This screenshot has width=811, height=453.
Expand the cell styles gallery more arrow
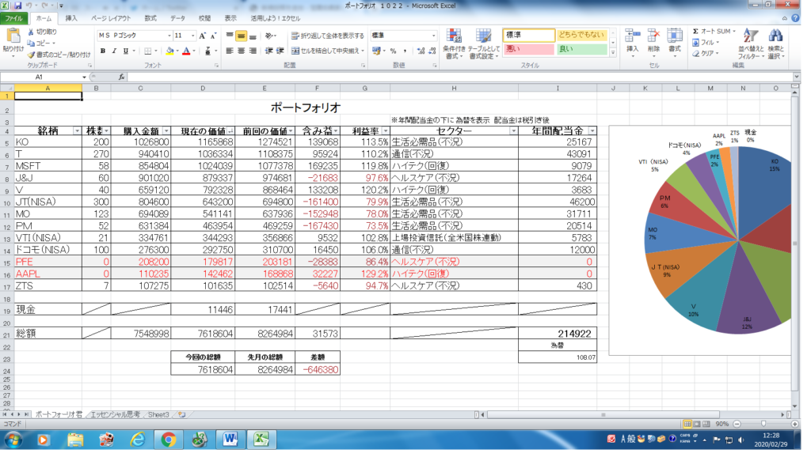pos(613,53)
